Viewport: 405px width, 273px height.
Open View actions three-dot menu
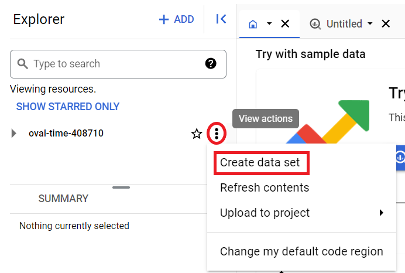(217, 134)
